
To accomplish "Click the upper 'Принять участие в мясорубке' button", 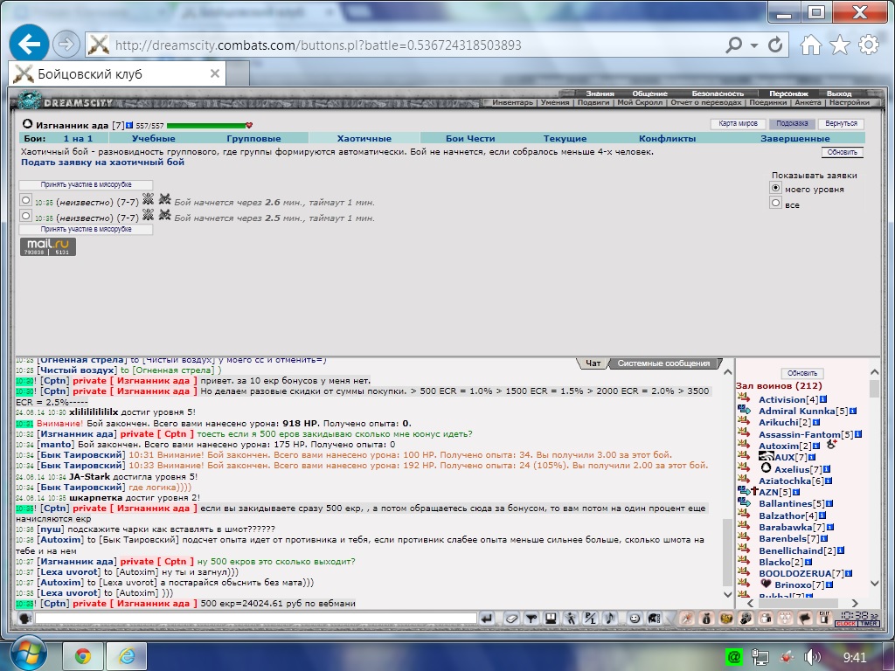I will tap(86, 185).
